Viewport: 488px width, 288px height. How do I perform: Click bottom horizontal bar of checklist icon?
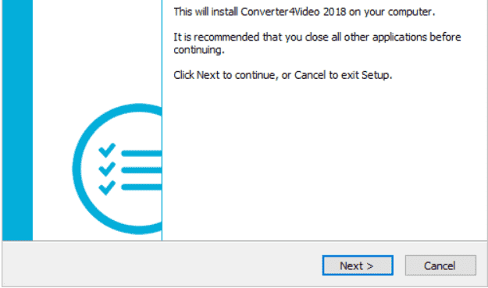141,187
